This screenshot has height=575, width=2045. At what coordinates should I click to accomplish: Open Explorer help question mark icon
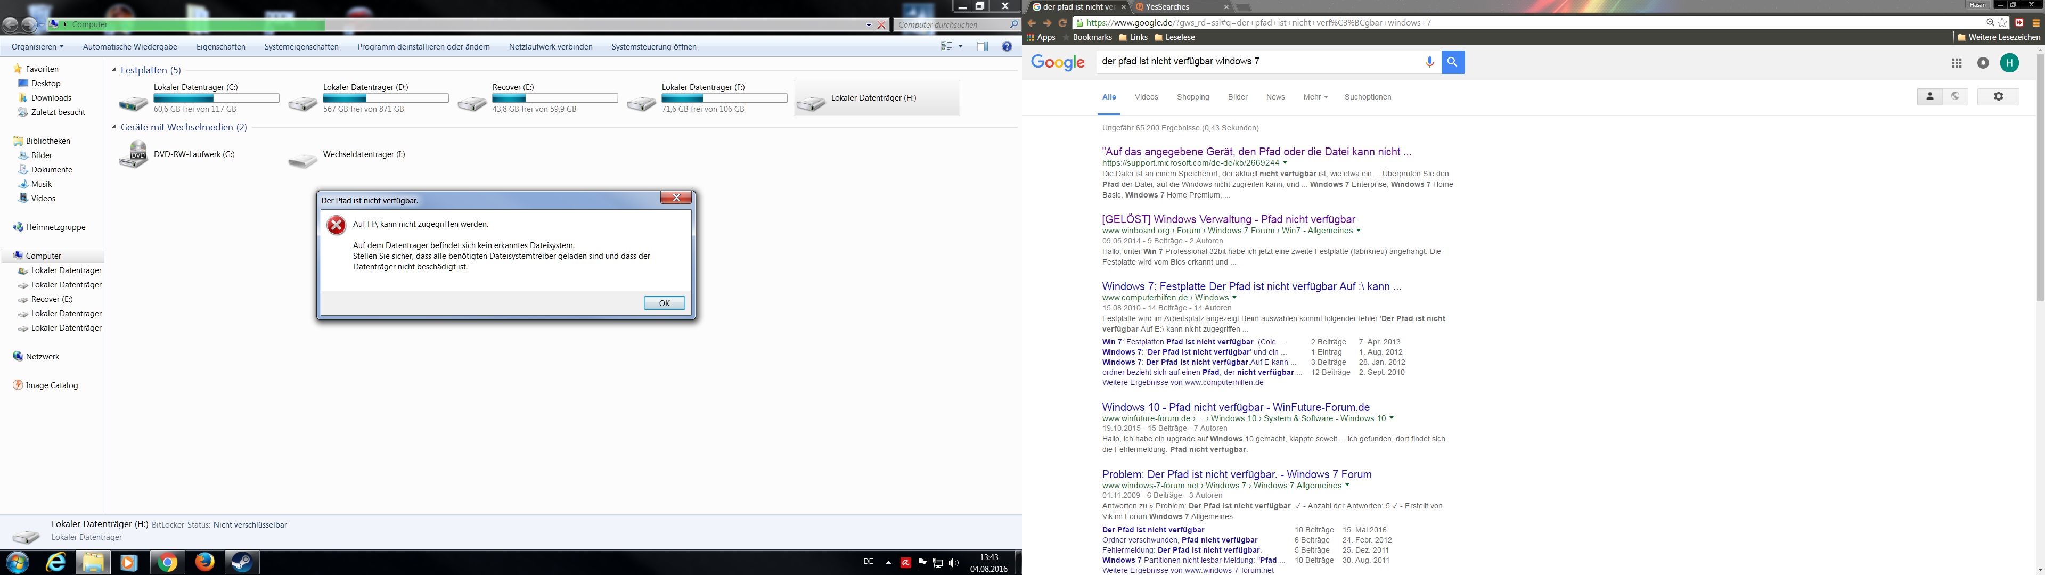(x=1007, y=47)
